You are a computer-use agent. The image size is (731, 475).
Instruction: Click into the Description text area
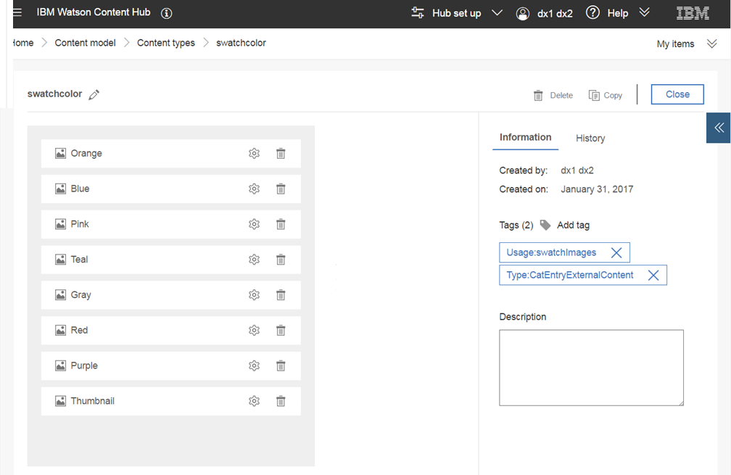click(591, 368)
